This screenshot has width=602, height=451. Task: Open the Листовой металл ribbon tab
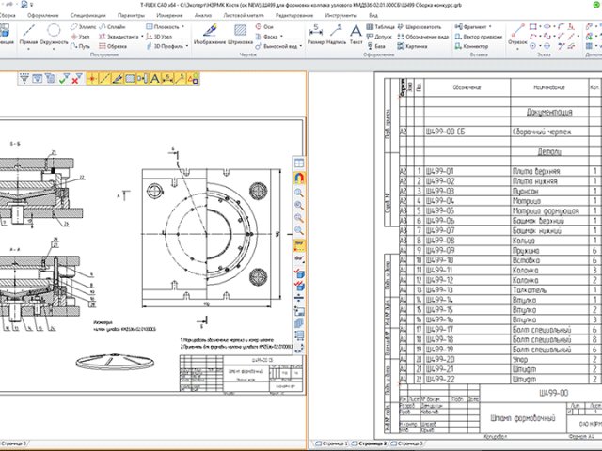pyautogui.click(x=244, y=15)
